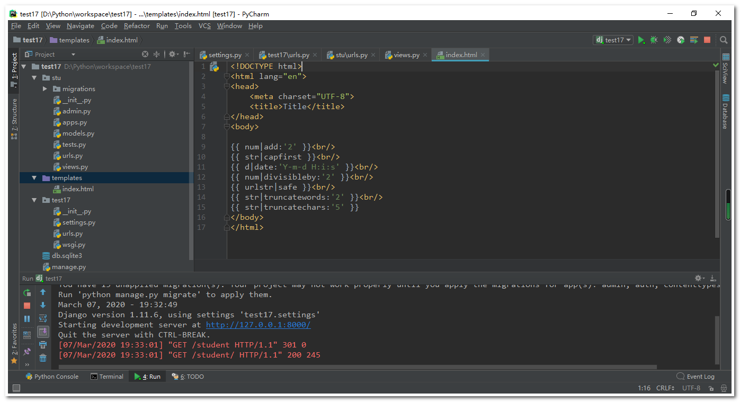The height and width of the screenshot is (402, 740).
Task: Toggle tool window quick-access button in status bar
Action: pos(16,388)
